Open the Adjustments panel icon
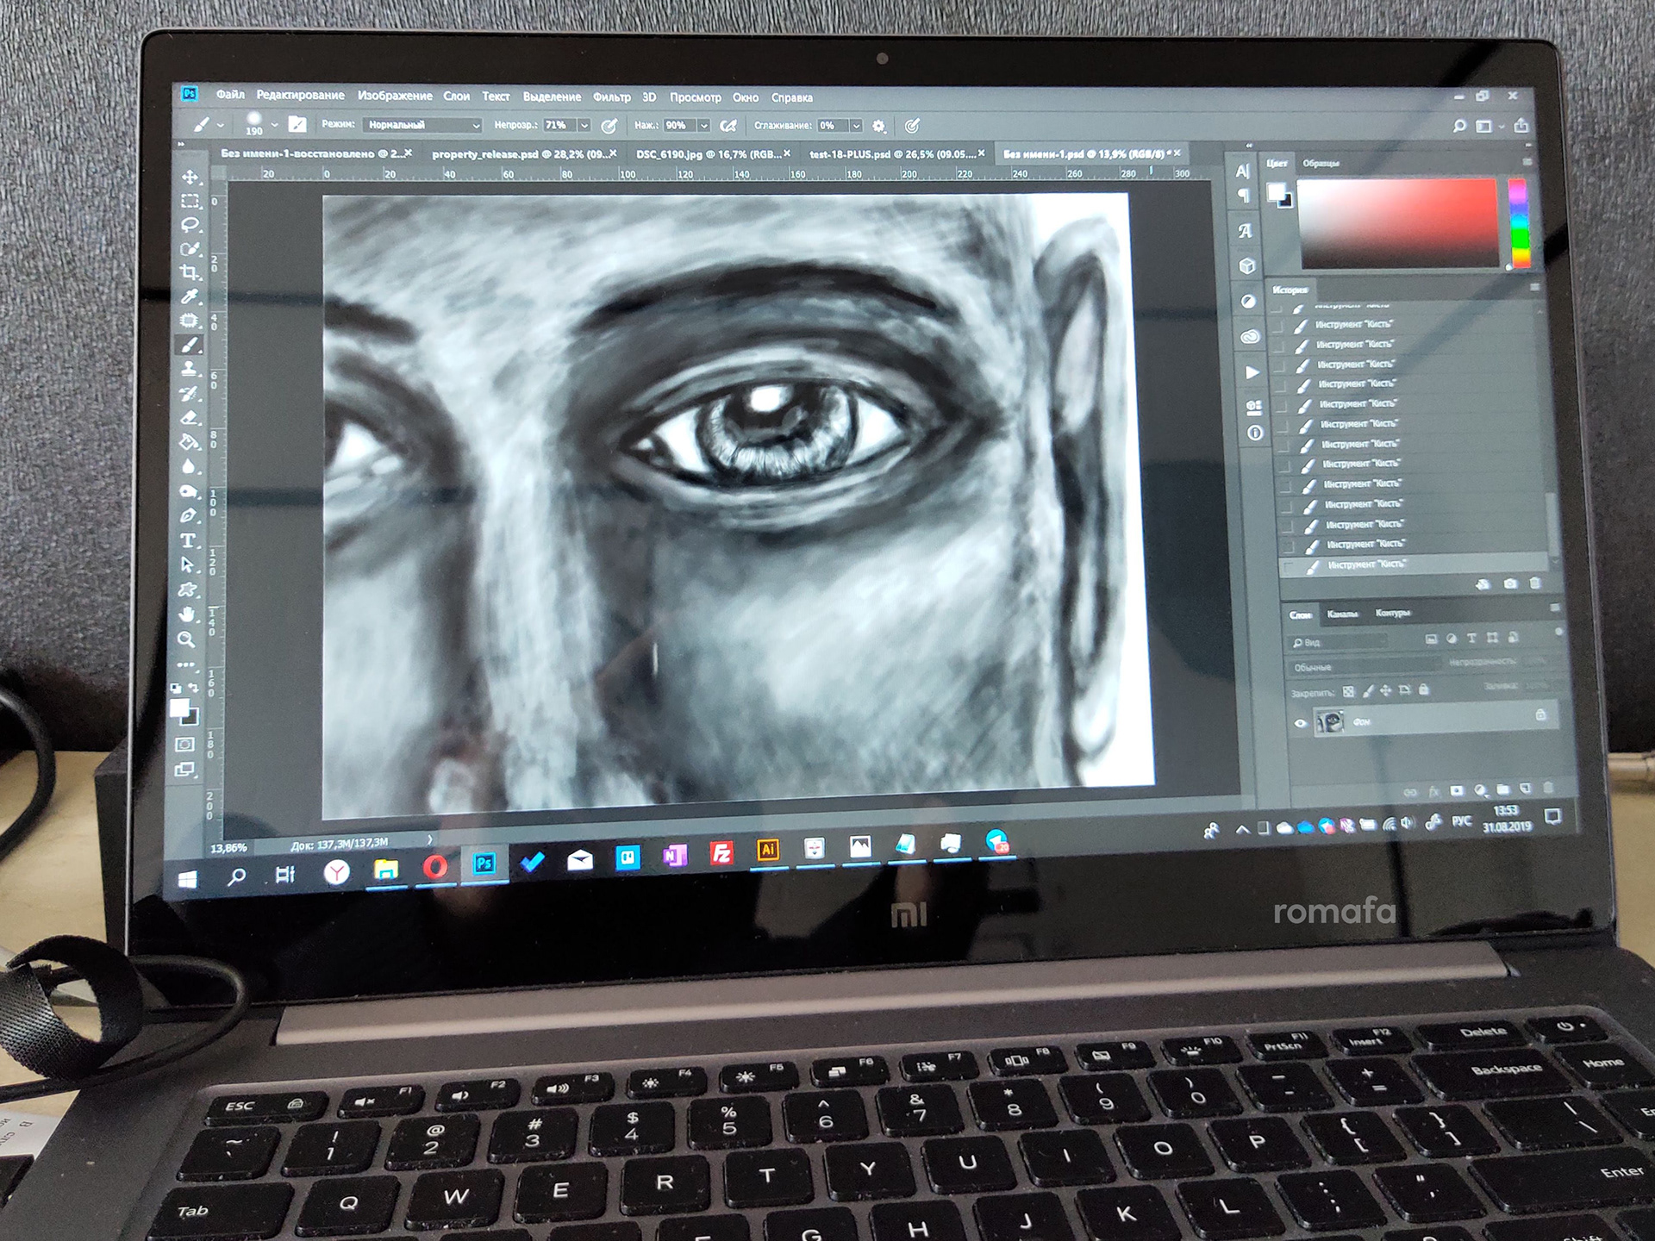This screenshot has width=1655, height=1241. coord(1248,301)
